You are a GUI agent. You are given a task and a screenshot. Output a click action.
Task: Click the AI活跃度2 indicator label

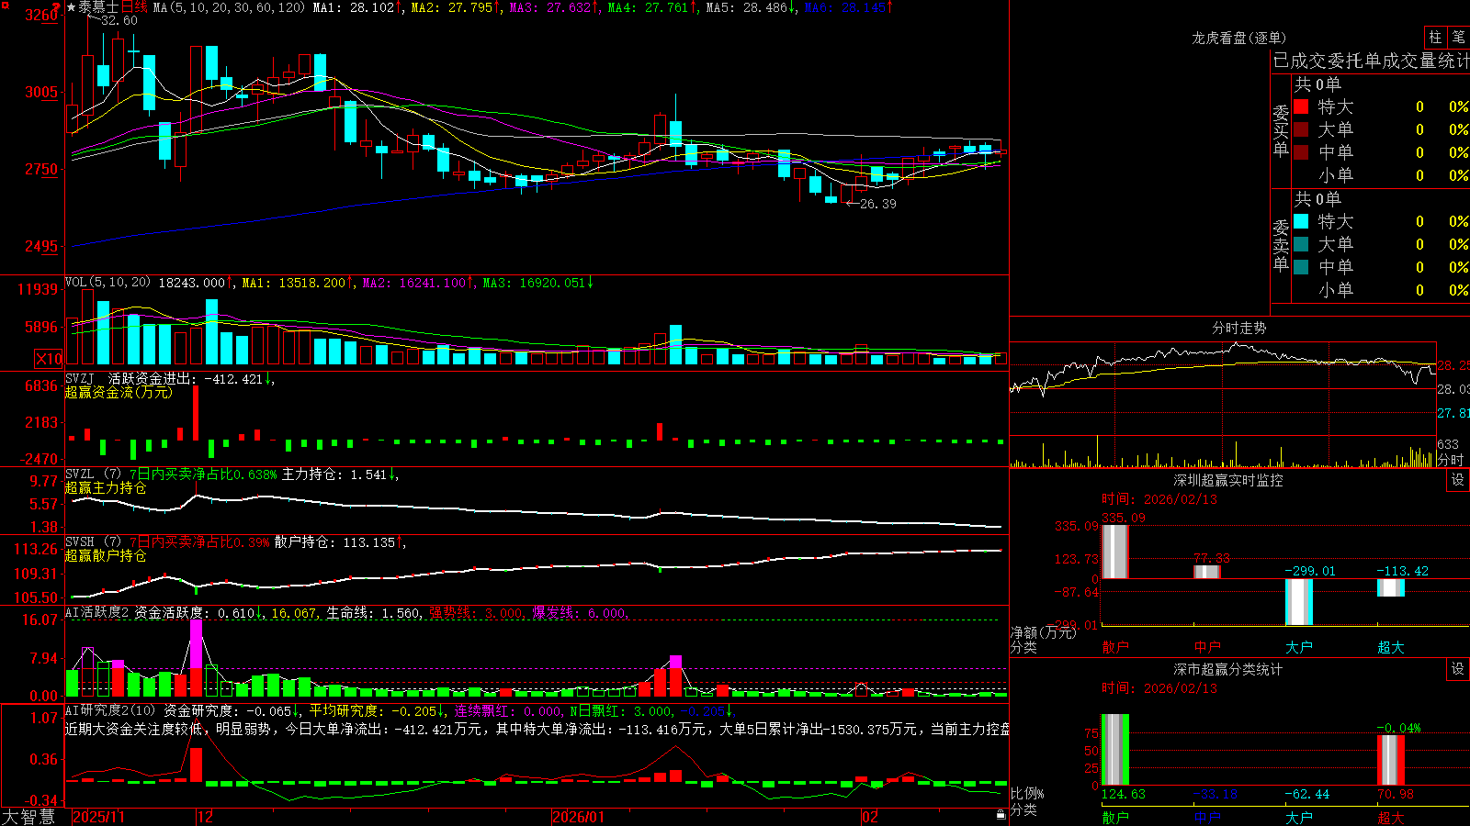pos(97,612)
